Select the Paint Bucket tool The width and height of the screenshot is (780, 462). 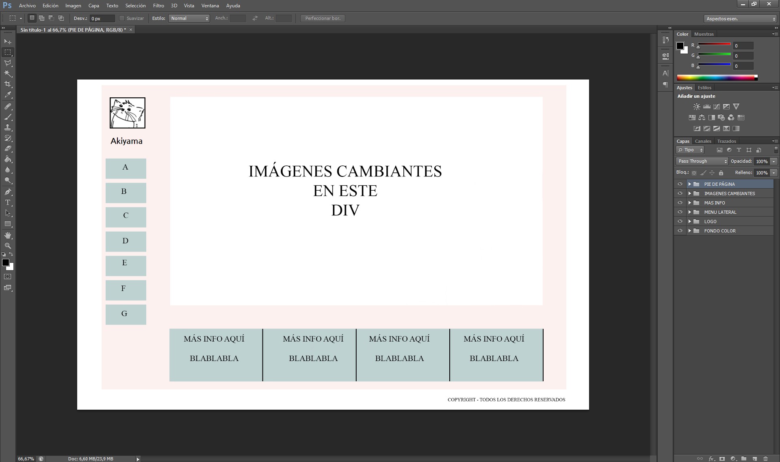point(8,159)
